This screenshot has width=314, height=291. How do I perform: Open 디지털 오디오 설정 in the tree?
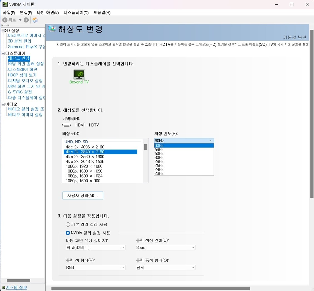tap(25, 81)
